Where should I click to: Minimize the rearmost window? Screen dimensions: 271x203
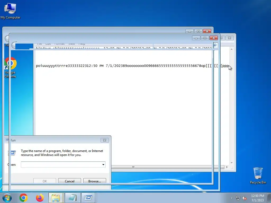[189, 31]
